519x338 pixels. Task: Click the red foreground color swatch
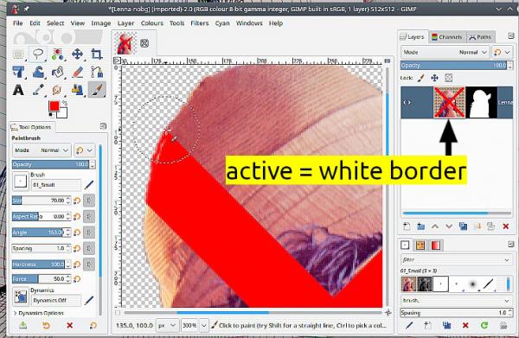pyautogui.click(x=54, y=106)
